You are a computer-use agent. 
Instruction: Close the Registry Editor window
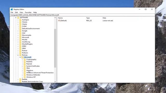pos(152,9)
